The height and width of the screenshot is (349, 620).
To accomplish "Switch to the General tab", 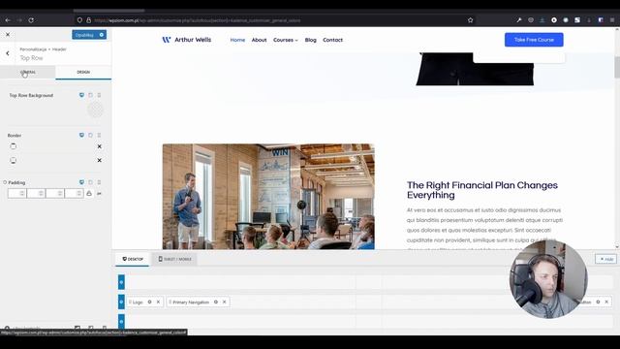I will pyautogui.click(x=28, y=72).
